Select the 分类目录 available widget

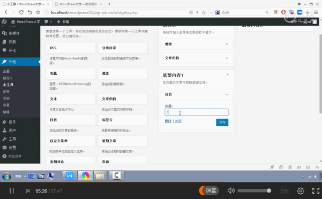pyautogui.click(x=123, y=48)
